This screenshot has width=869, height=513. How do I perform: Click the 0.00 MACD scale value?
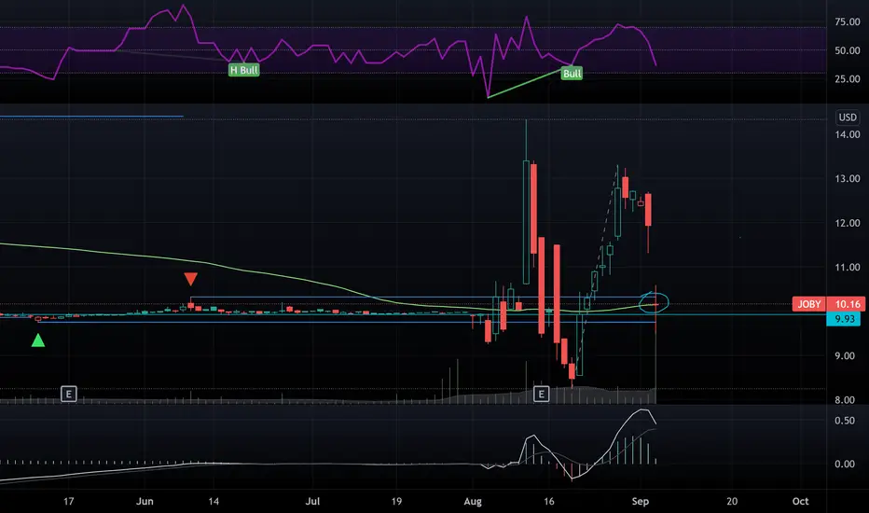coord(845,464)
